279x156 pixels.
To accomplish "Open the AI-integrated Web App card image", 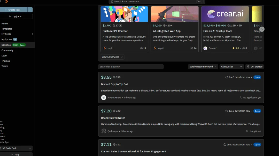I will [175, 14].
